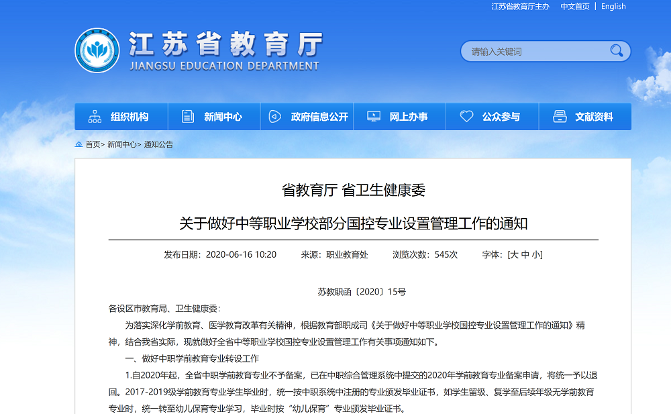Click document number 苏教职函〔2020〕15号
This screenshot has height=414, width=671.
pyautogui.click(x=362, y=292)
